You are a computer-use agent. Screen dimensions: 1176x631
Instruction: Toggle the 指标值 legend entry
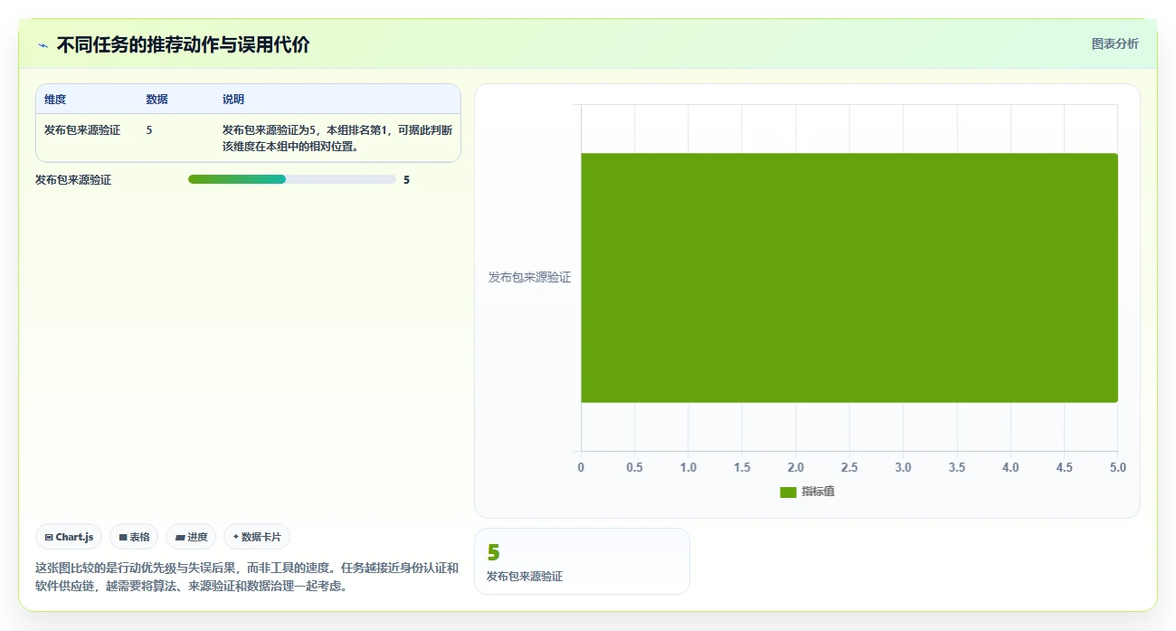[807, 492]
